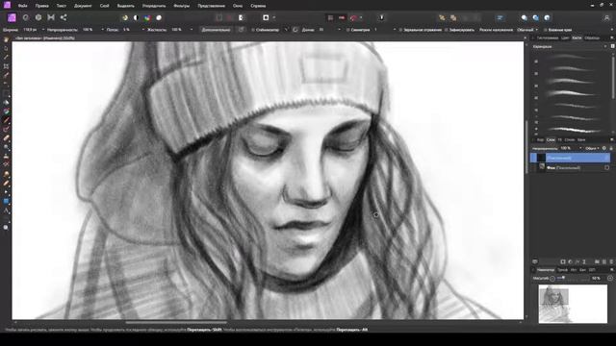Apply Auto Colour RGB icon
616x346 pixels.
tap(147, 17)
